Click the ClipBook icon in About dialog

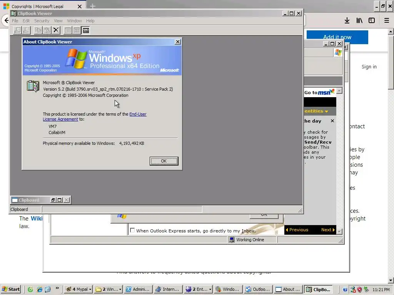[x=33, y=86]
